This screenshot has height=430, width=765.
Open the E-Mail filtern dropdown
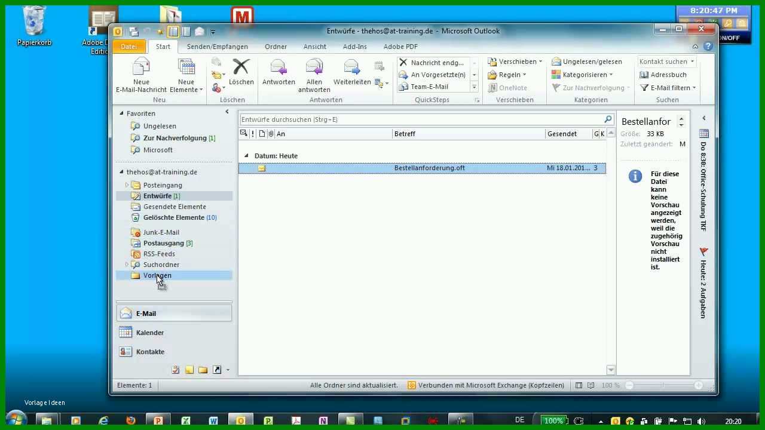tap(668, 88)
